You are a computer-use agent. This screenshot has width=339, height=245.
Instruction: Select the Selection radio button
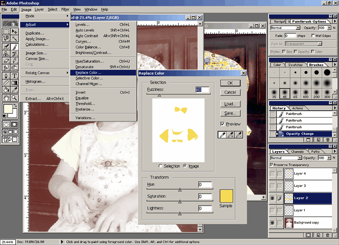point(161,166)
